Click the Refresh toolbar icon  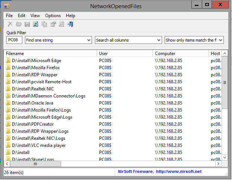(36, 25)
